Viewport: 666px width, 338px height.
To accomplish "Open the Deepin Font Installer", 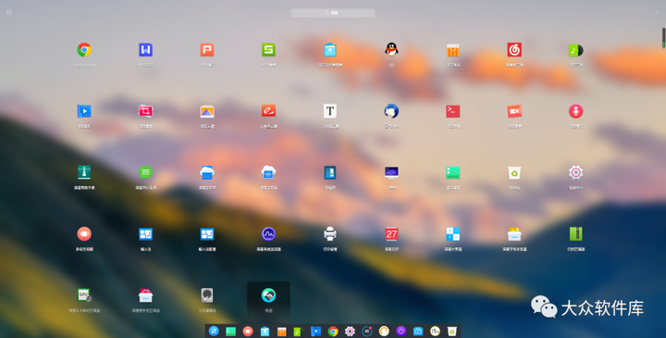I will (514, 234).
